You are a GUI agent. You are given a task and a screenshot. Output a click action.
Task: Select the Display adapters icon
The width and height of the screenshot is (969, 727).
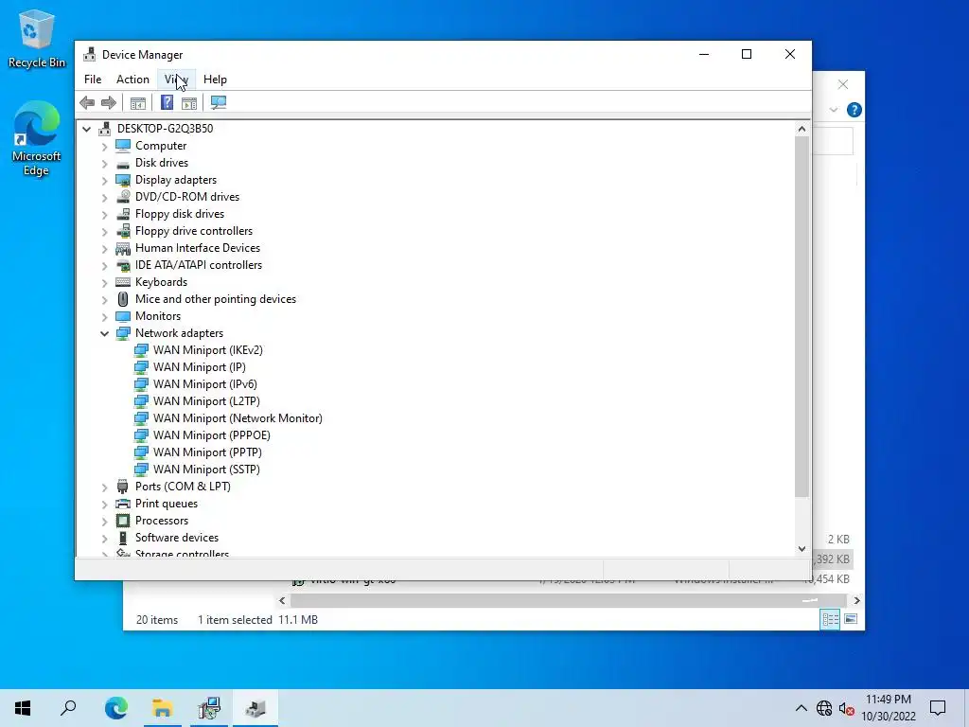tap(123, 180)
